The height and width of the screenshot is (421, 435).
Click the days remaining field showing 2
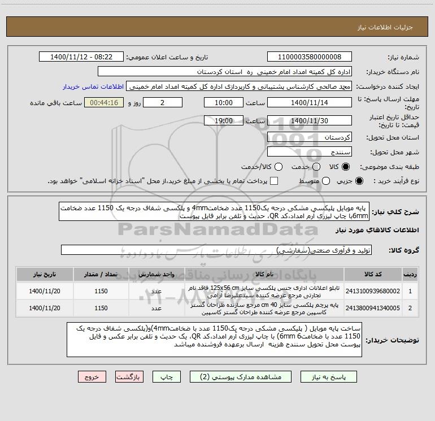point(163,102)
